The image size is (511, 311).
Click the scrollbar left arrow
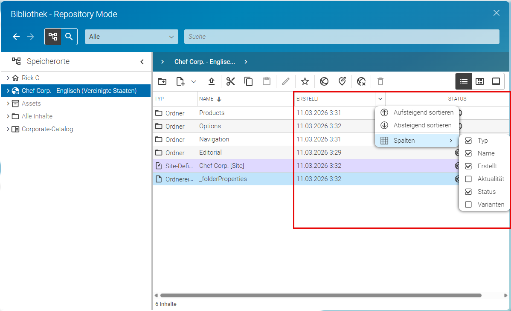(156, 295)
